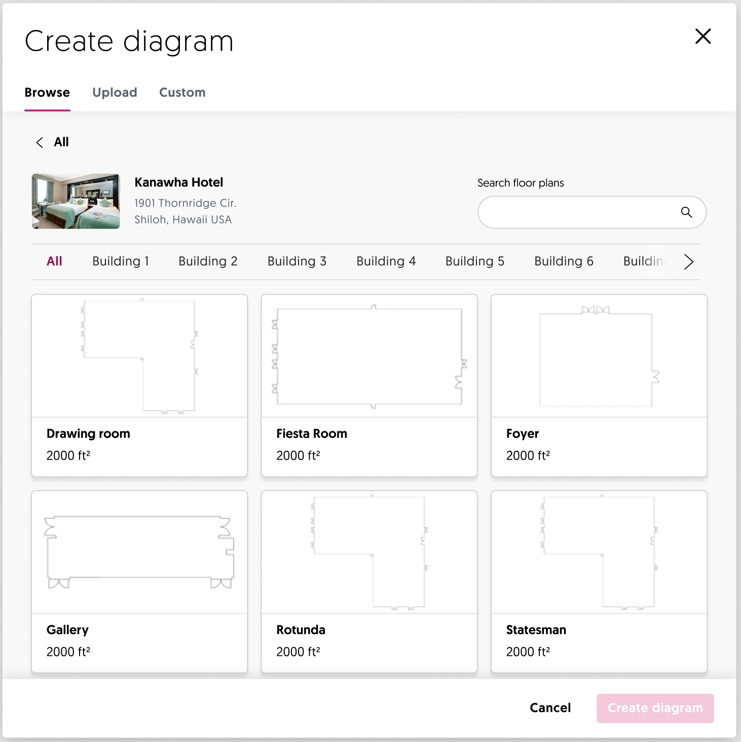Click the search magnifier icon

coord(686,212)
